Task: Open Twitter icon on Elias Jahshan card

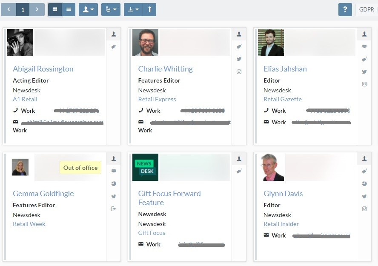Action: (364, 72)
